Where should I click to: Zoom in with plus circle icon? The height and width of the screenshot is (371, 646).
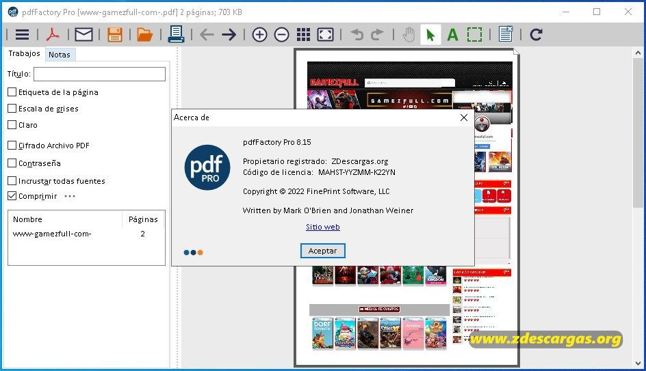[x=259, y=35]
